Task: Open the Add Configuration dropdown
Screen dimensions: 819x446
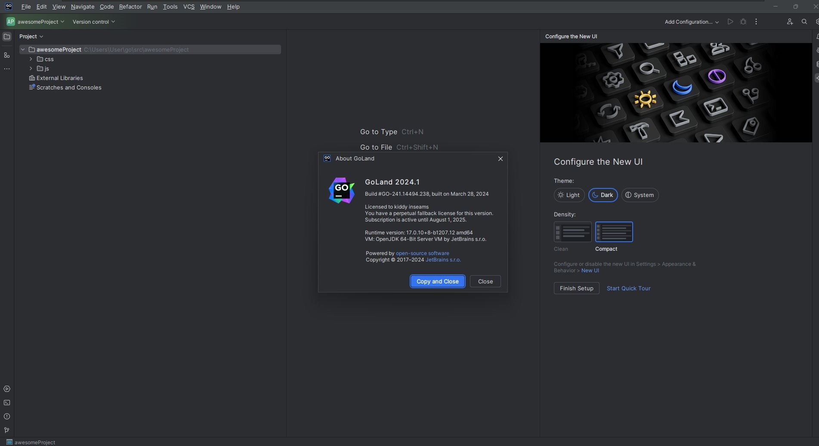Action: [x=692, y=22]
